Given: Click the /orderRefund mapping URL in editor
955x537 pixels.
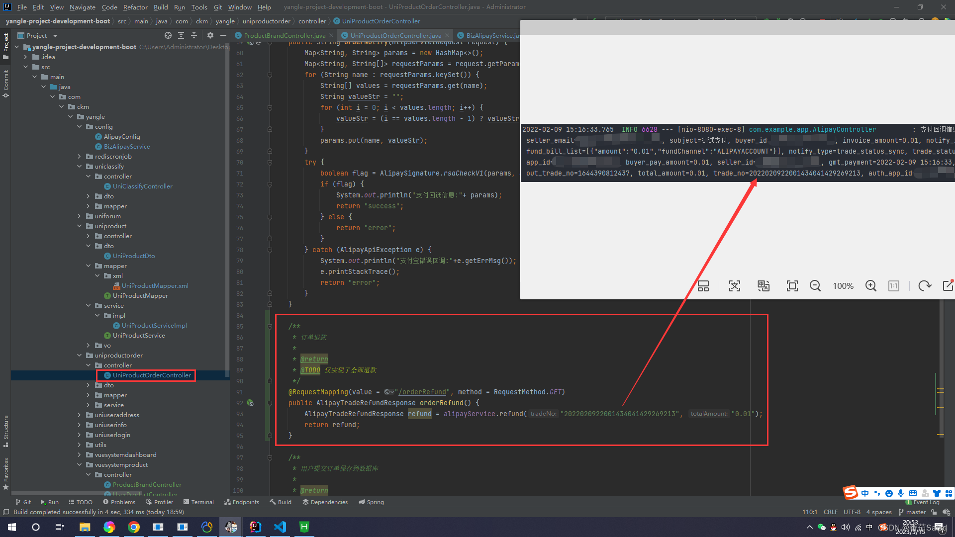Looking at the screenshot, I should click(422, 392).
